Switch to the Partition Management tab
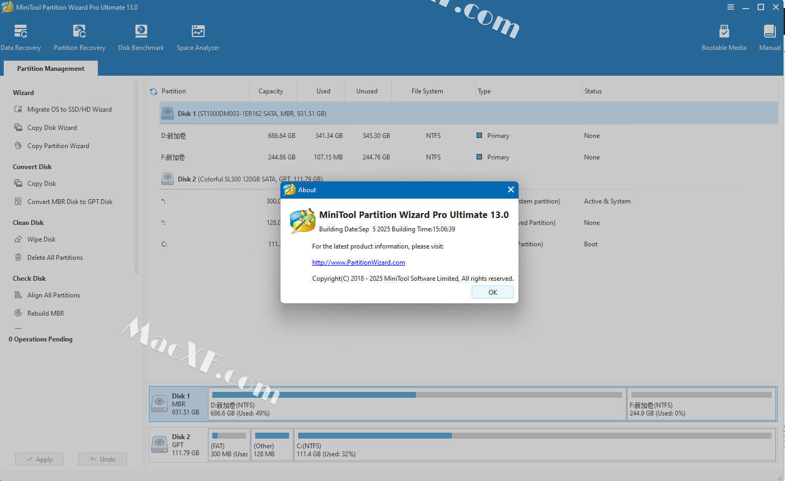The image size is (785, 481). tap(51, 69)
